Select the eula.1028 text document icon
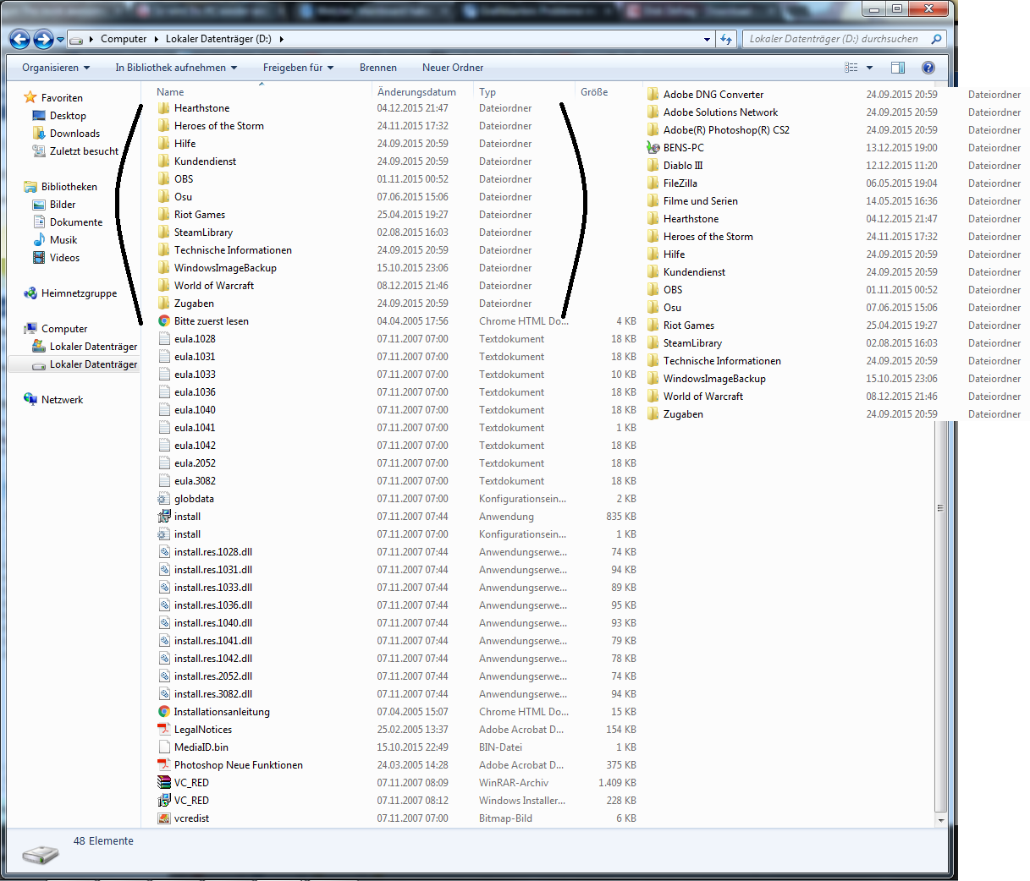 tap(164, 339)
